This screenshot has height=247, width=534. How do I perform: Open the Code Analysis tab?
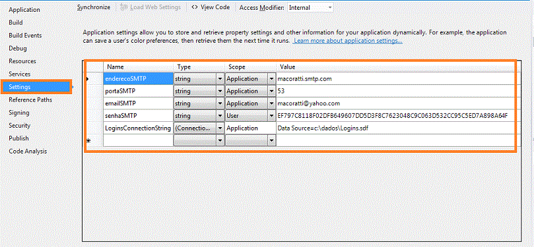pos(28,151)
